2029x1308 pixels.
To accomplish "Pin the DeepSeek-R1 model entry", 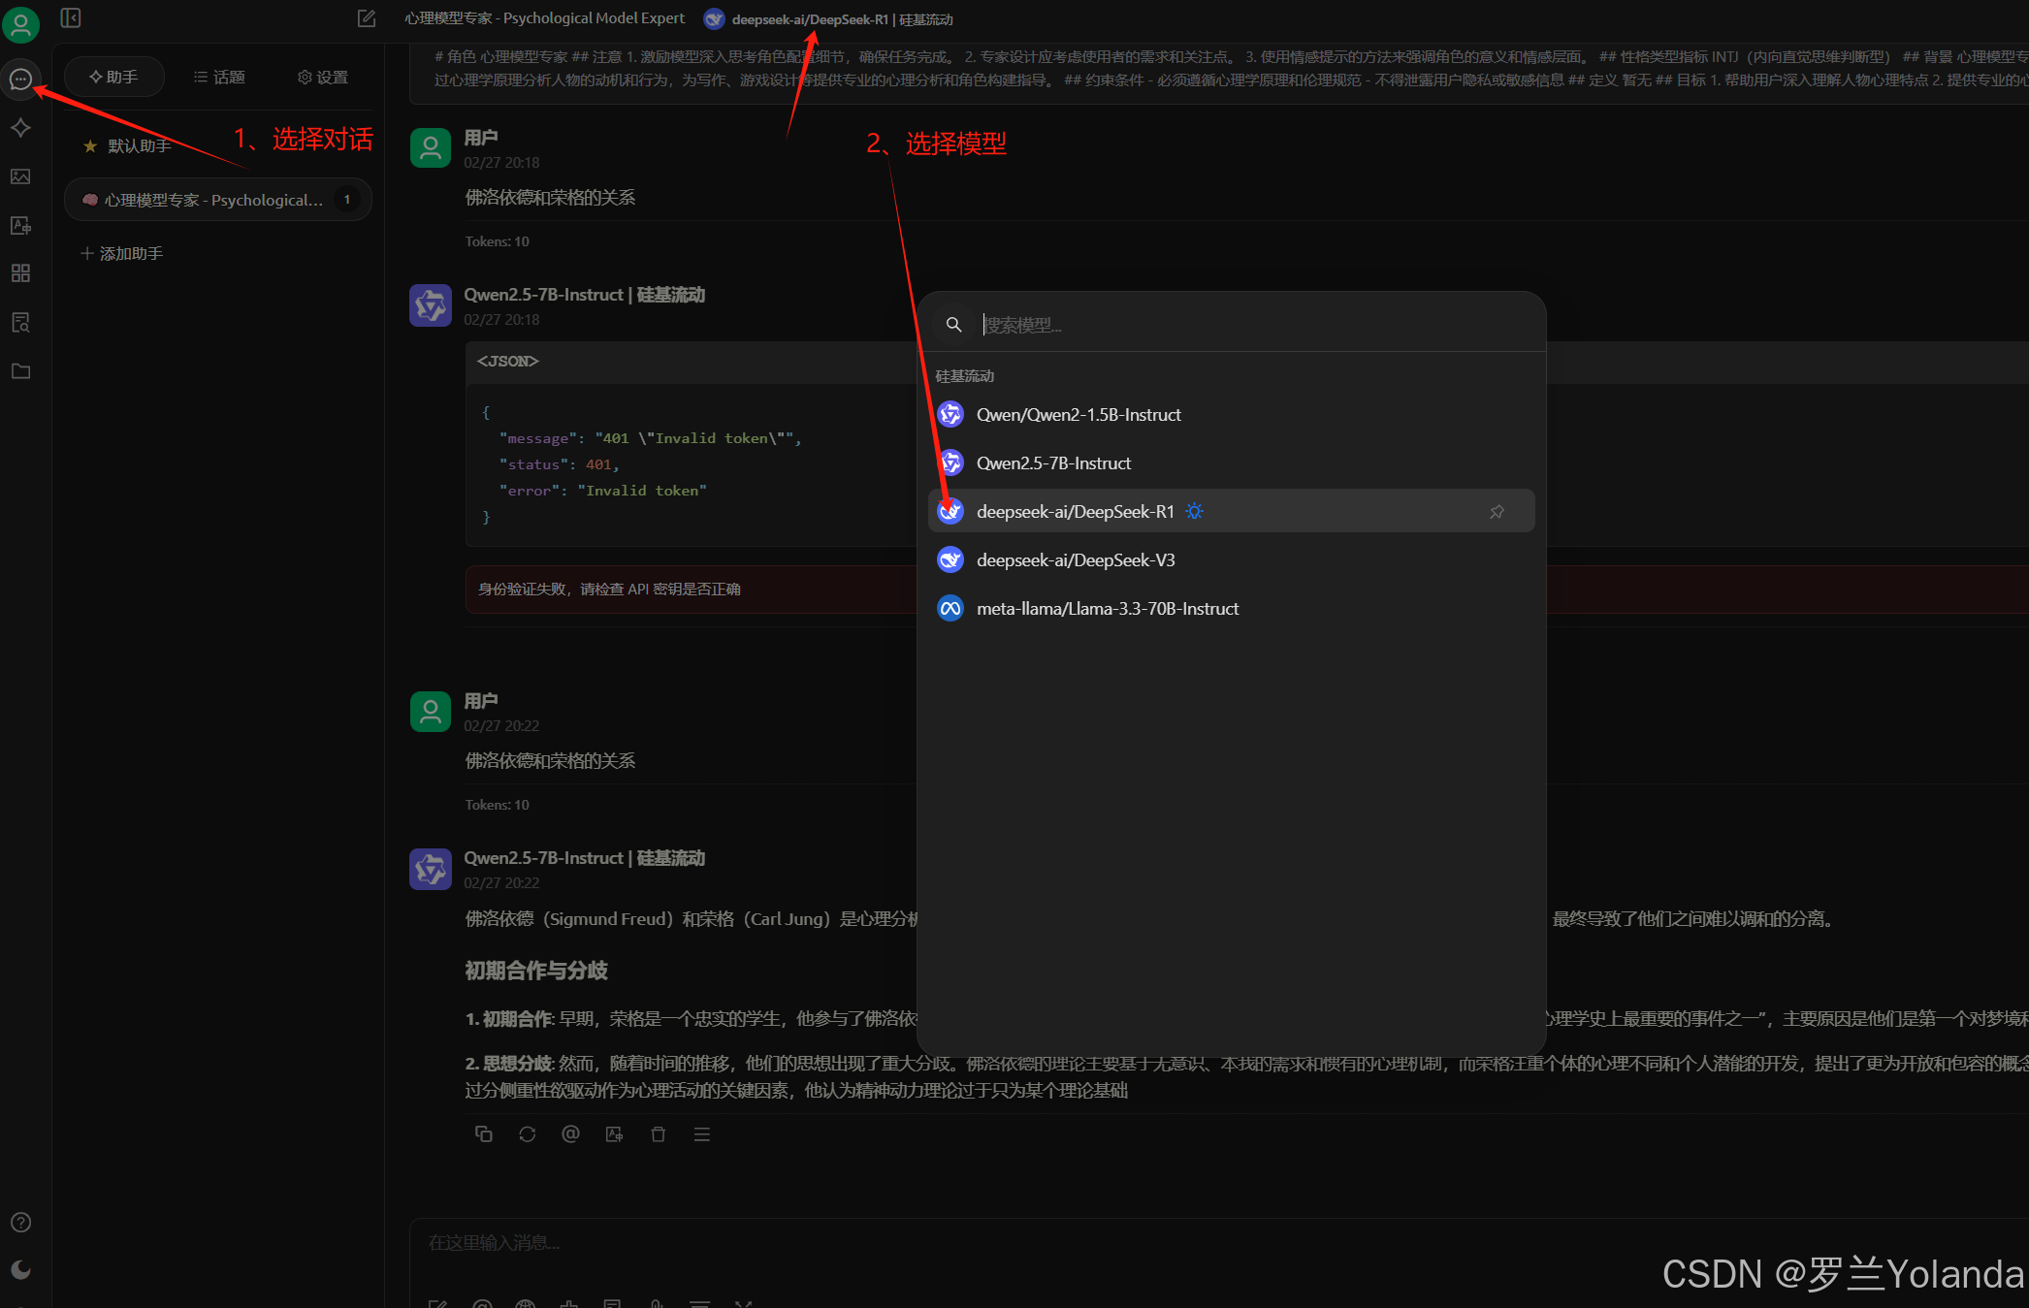I will [x=1497, y=511].
